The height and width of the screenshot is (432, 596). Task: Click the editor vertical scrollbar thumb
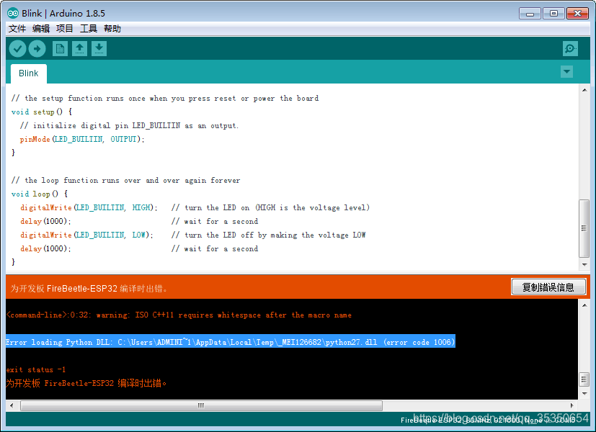[584, 228]
